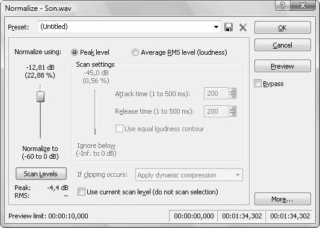Open additional options with More button
The image size is (320, 228).
[283, 199]
